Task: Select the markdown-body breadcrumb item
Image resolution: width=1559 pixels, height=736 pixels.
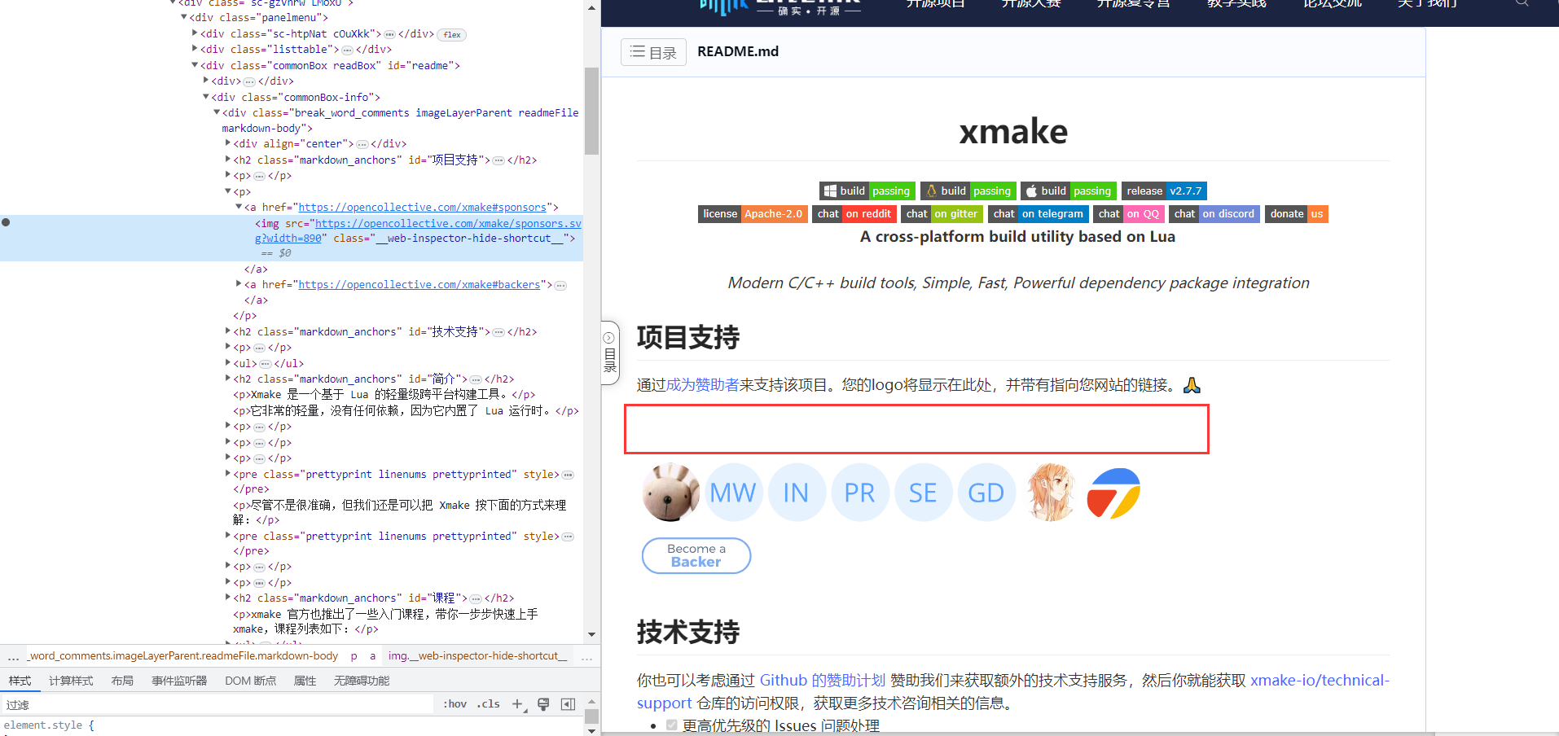Action: point(183,656)
